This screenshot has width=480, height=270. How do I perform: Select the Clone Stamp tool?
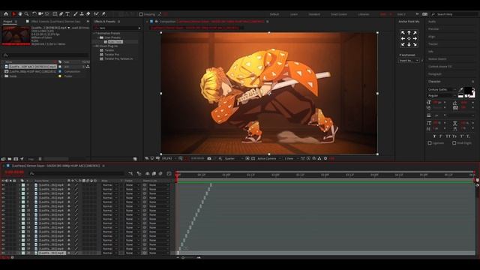[82, 14]
